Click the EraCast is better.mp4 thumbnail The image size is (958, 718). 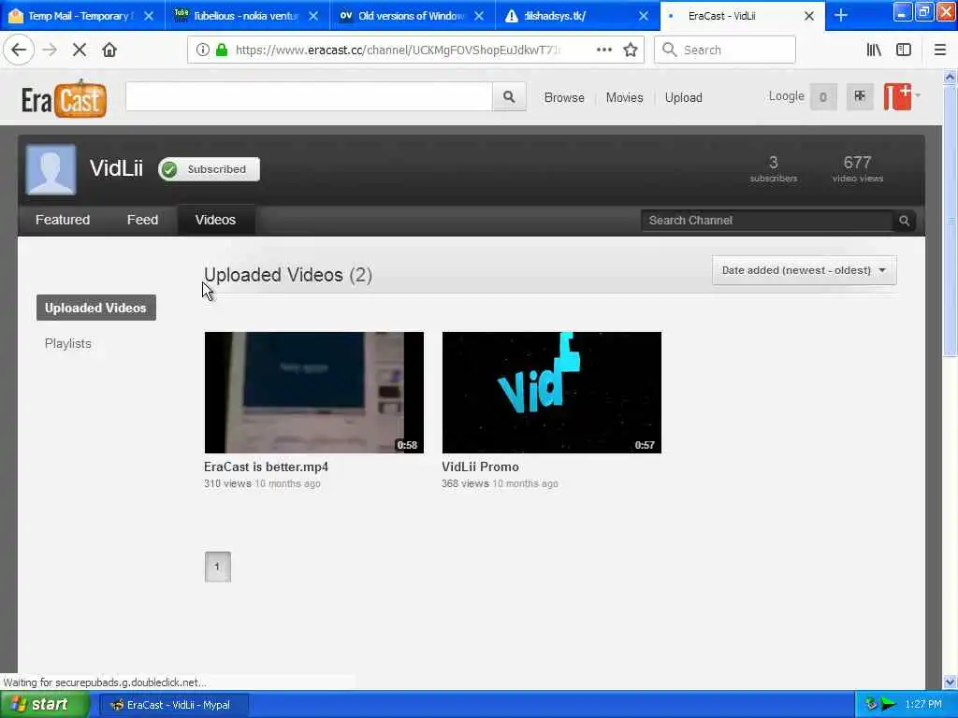pos(314,393)
